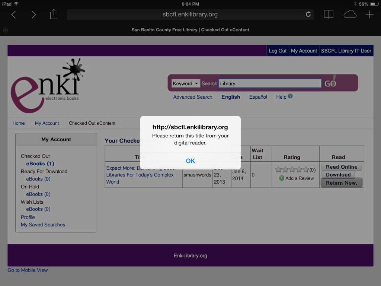381x286 pixels.
Task: Tap the Safari back arrow
Action: pos(14,15)
